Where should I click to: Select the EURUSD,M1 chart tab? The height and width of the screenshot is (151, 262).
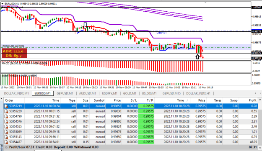[x=43, y=94]
